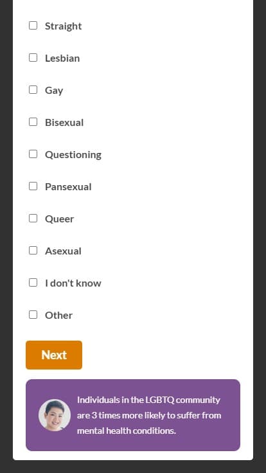266x473 pixels.
Task: Select the Asexual checkbox
Action: pos(33,251)
